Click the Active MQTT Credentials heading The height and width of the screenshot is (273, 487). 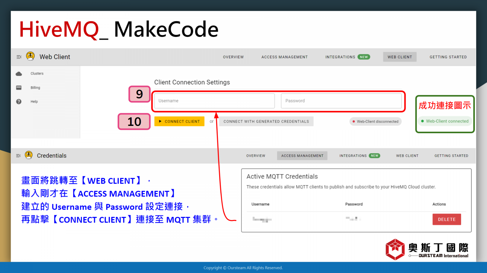(282, 177)
